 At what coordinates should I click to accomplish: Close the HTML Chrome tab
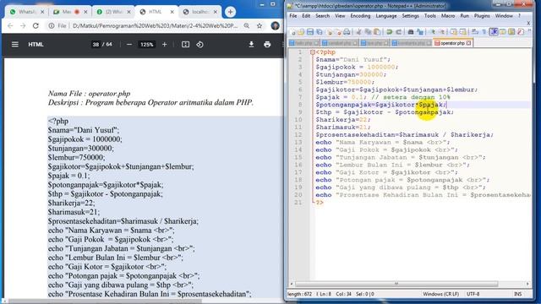pyautogui.click(x=172, y=12)
